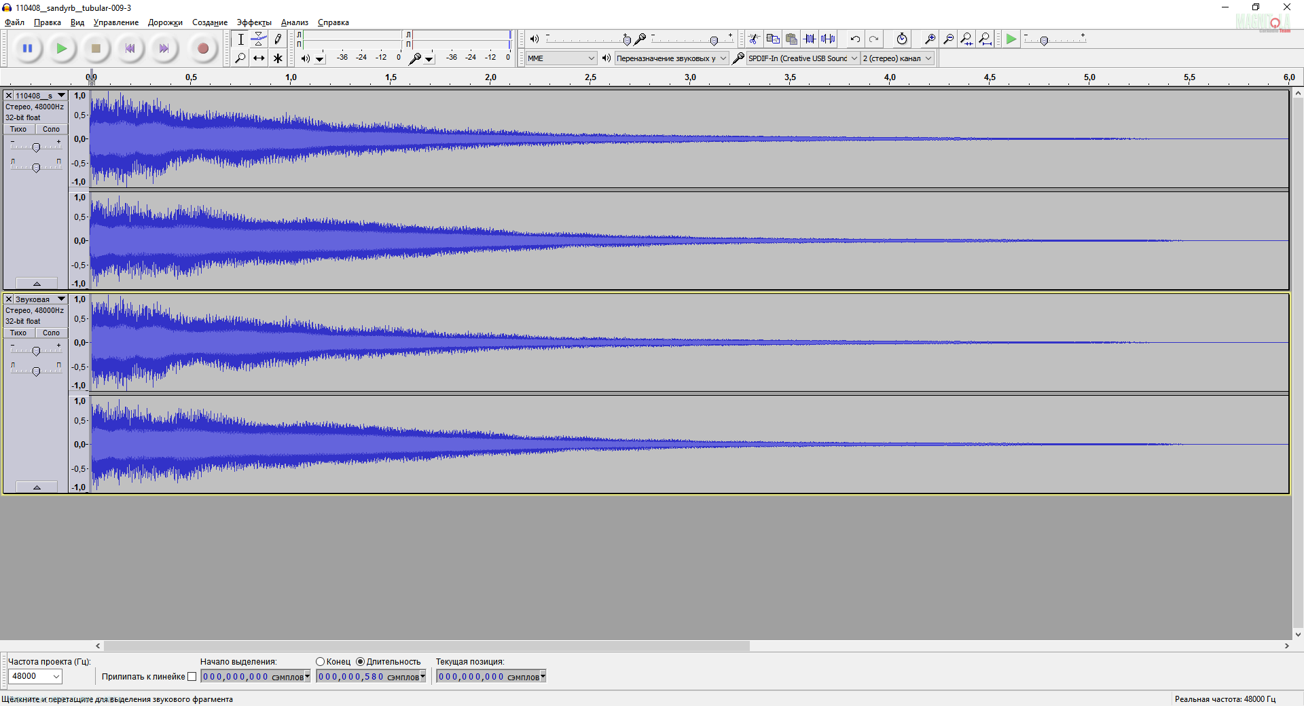Select the Длительность radio button
1304x706 pixels.
click(361, 662)
